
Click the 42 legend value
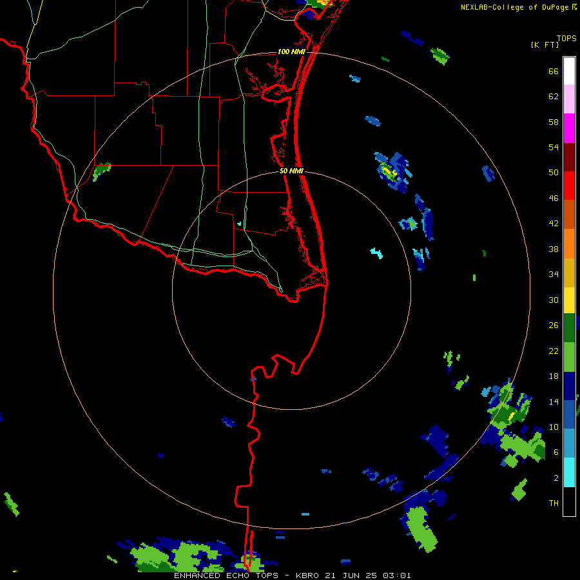point(554,224)
